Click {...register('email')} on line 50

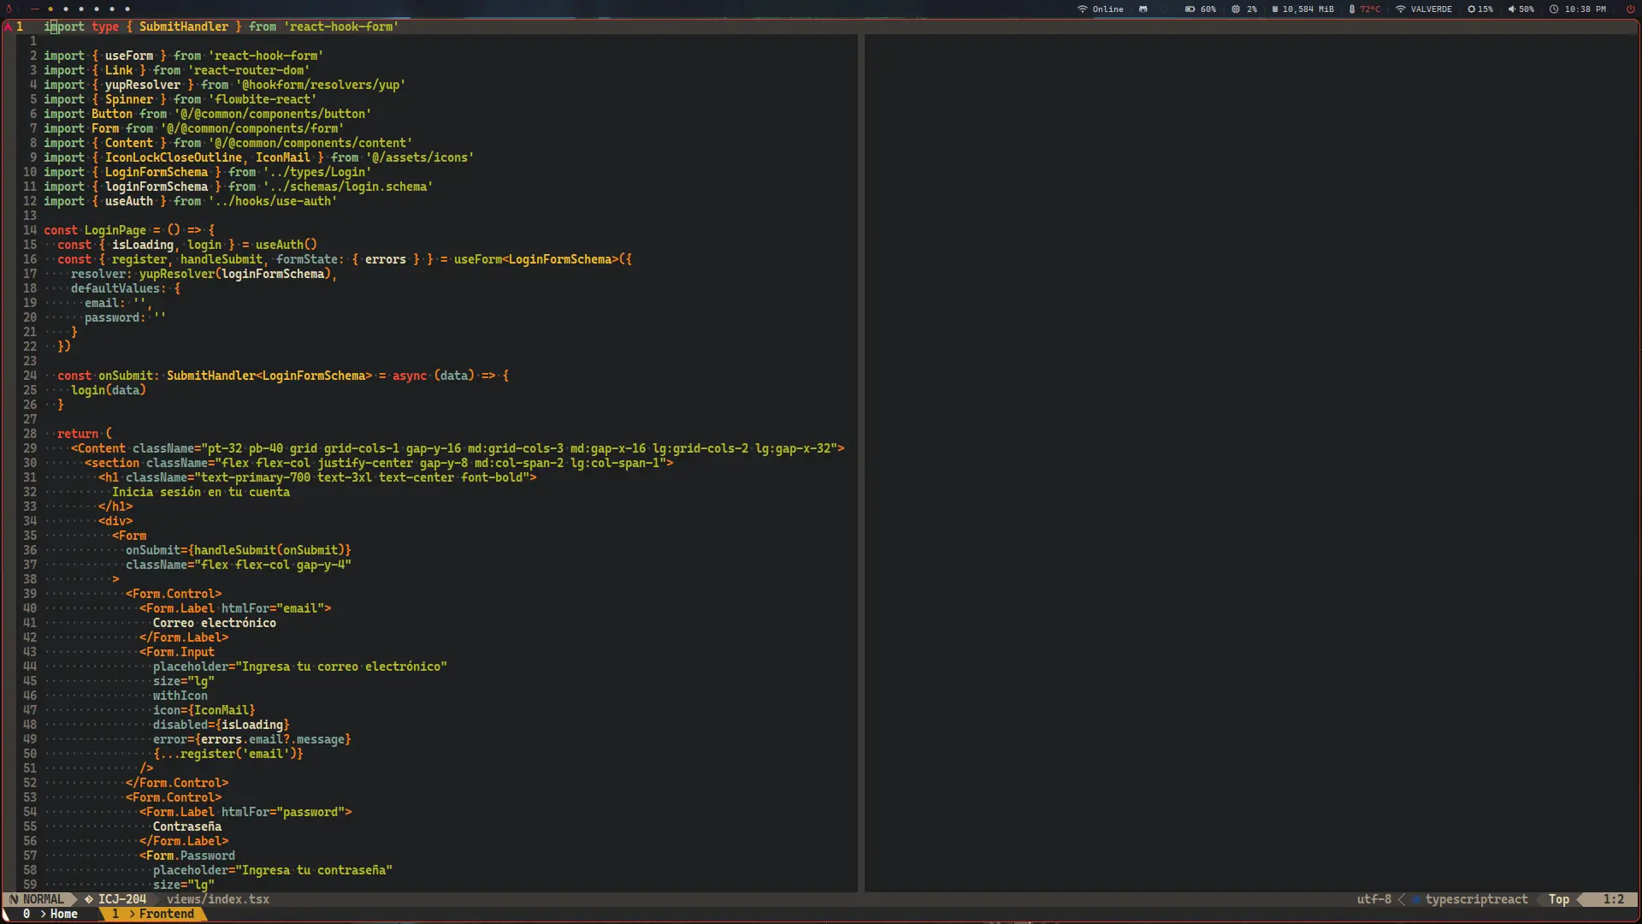pos(228,754)
